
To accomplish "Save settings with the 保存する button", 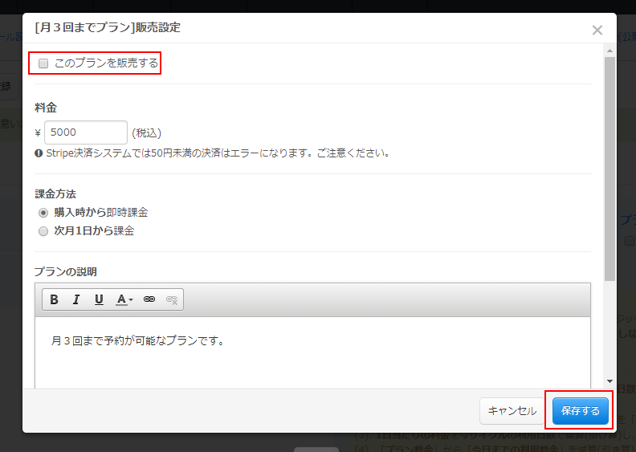I will click(580, 411).
